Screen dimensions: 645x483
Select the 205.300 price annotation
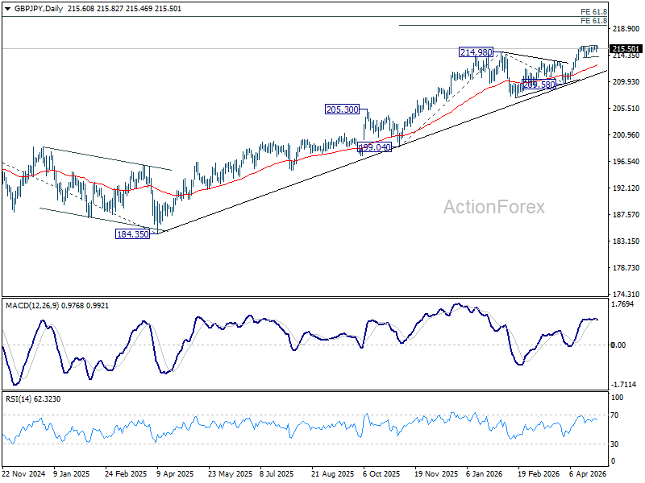[x=342, y=109]
